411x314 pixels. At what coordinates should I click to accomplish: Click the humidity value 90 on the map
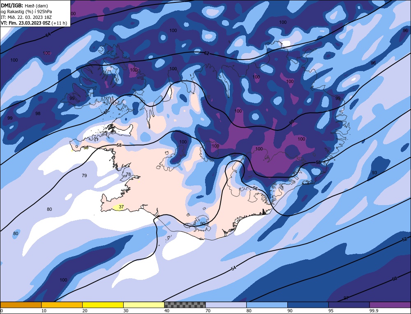[203, 224]
